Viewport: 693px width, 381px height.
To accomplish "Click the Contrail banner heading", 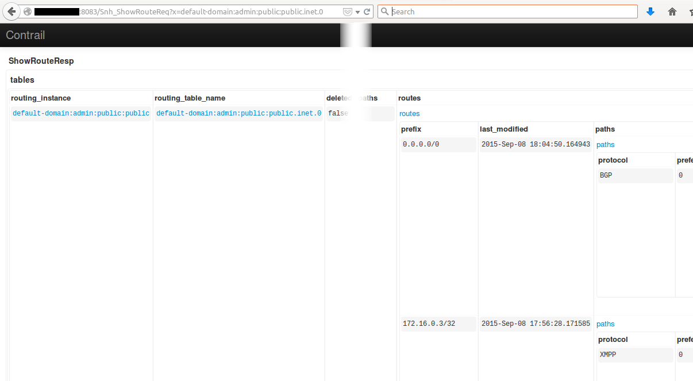I will coord(25,35).
